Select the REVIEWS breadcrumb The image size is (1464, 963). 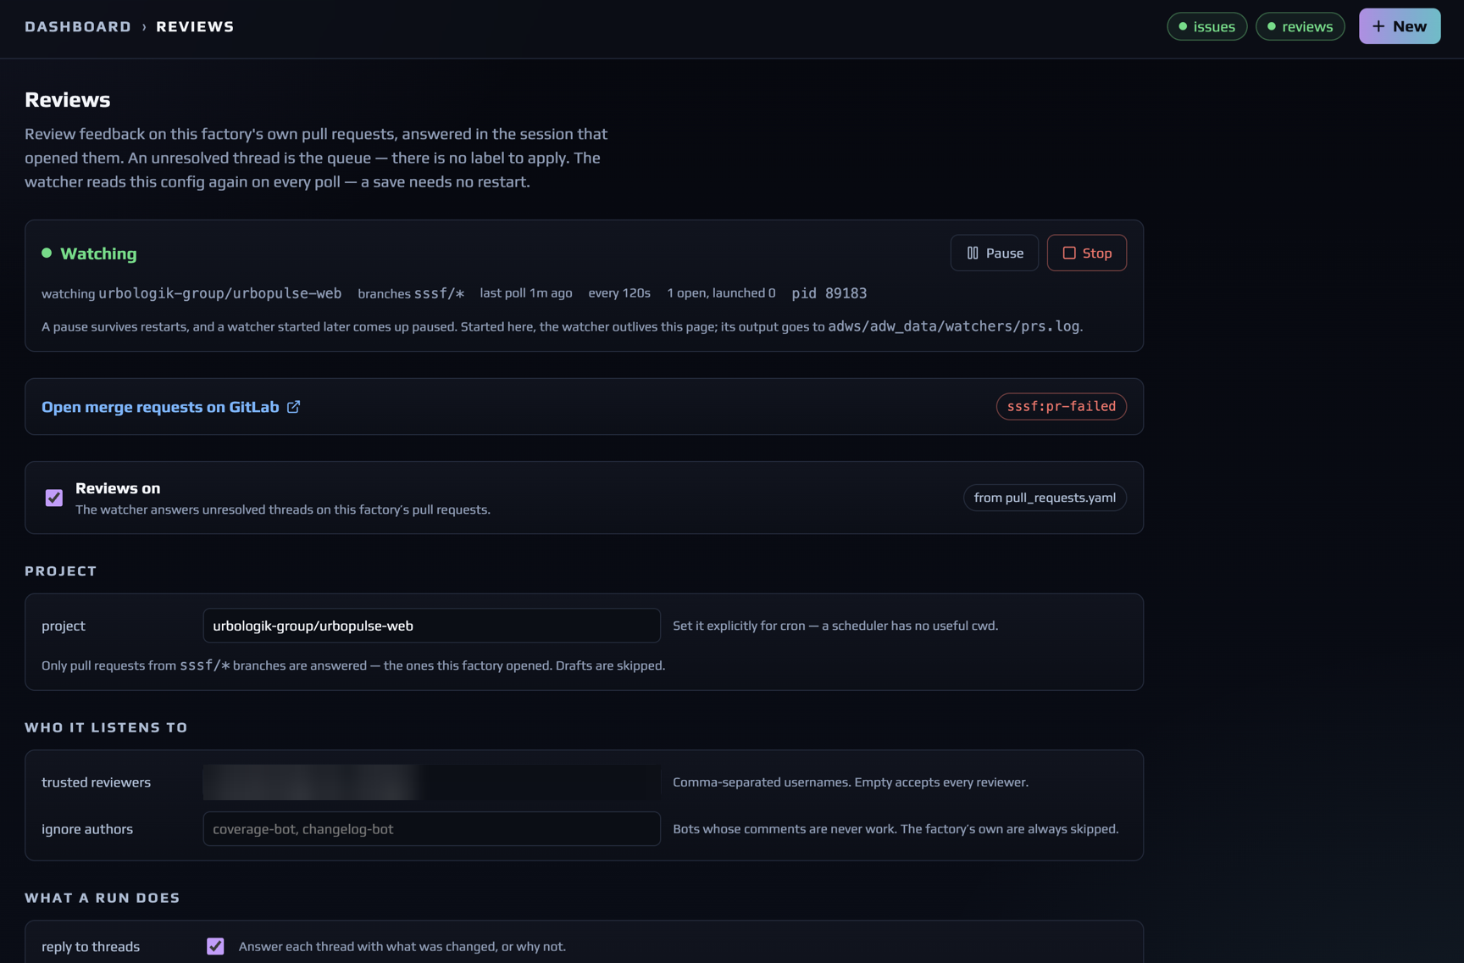195,26
